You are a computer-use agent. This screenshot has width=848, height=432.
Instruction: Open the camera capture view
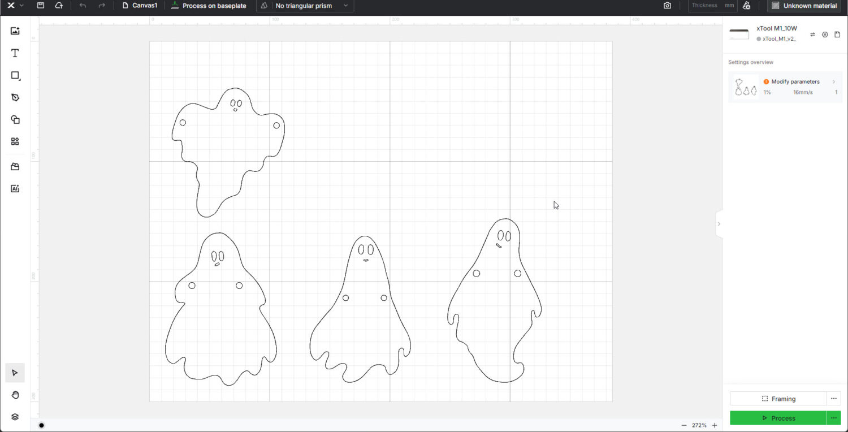pos(667,5)
